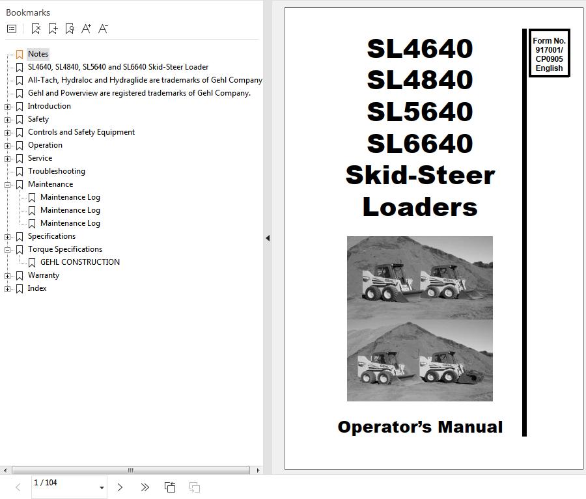Click the find current bookmark icon
586x499 pixels.
coord(70,29)
